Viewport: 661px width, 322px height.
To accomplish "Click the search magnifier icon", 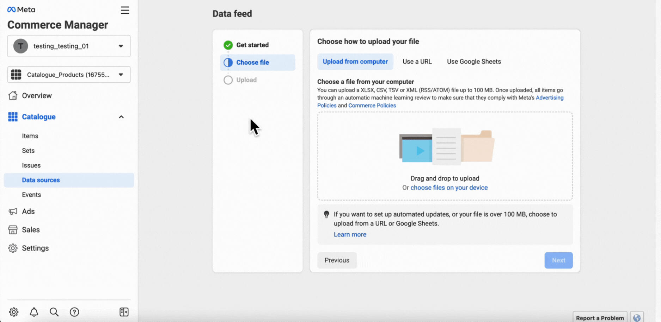I will coord(54,312).
